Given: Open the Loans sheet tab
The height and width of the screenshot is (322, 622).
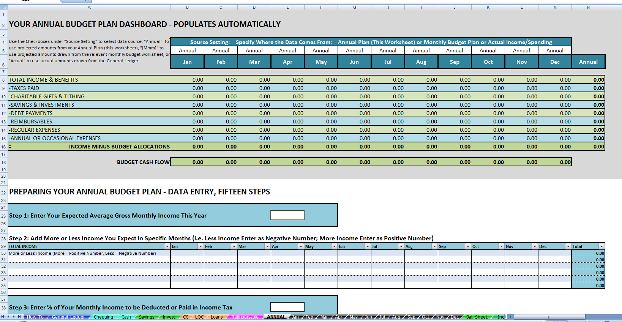Looking at the screenshot, I should (217, 317).
